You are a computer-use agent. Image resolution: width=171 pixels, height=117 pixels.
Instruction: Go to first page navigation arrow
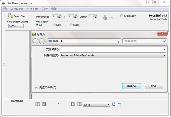(37, 104)
